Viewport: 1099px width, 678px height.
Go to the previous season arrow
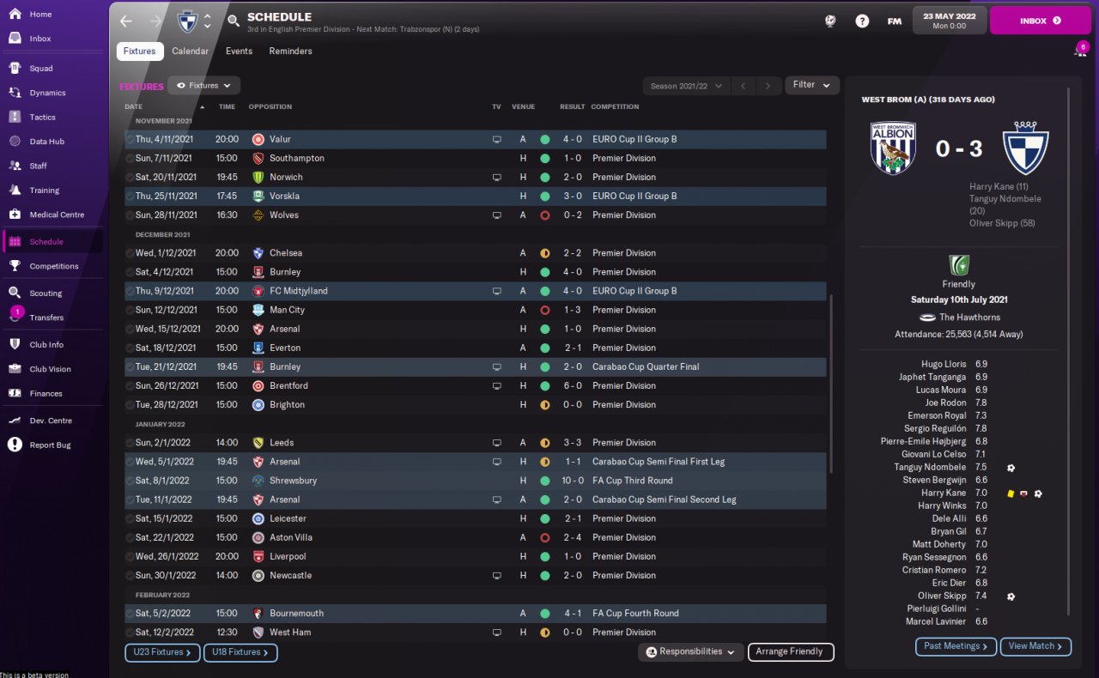pos(744,86)
